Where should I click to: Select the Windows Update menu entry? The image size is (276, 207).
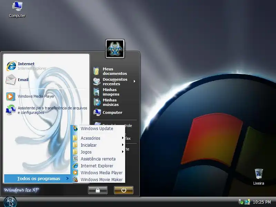click(x=98, y=128)
